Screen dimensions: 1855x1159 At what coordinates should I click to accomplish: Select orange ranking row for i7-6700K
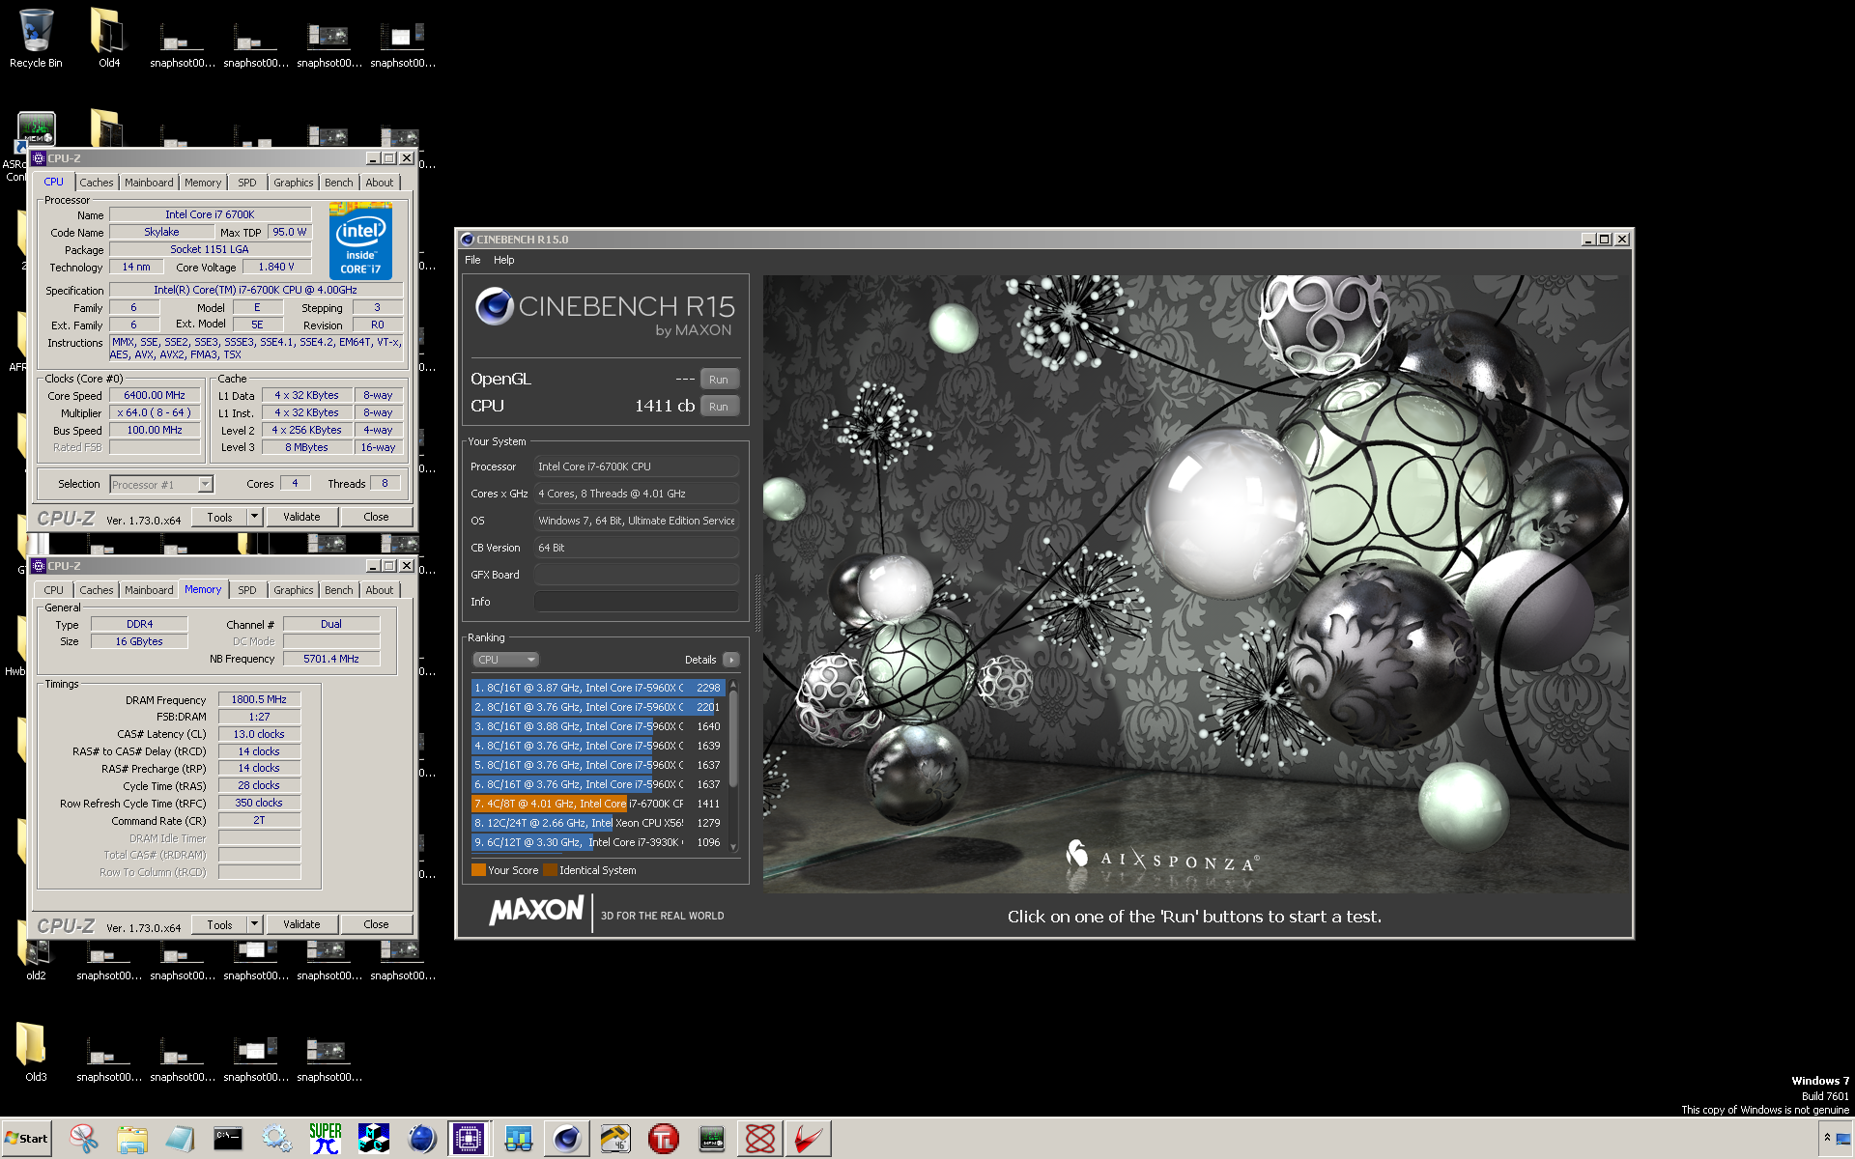coord(598,804)
